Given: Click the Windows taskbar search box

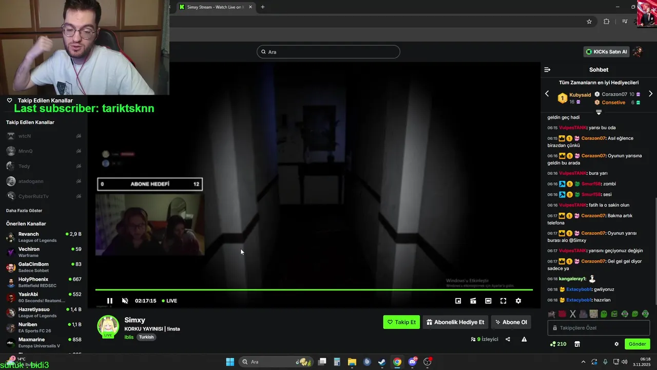Looking at the screenshot, I should click(x=277, y=362).
